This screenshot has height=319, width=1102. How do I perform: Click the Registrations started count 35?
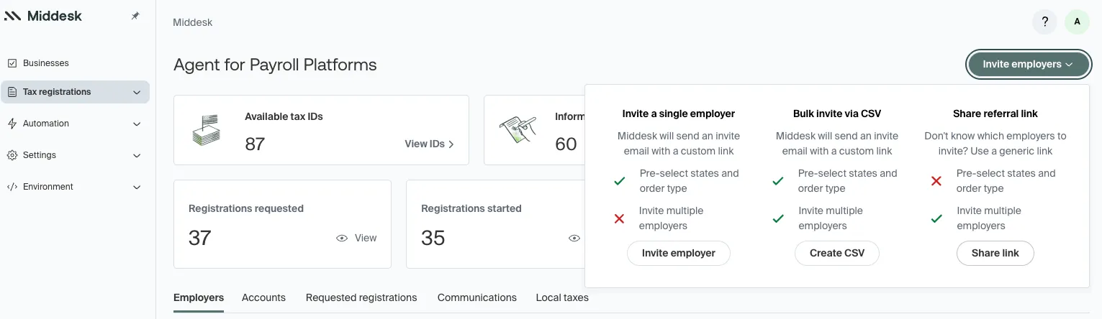point(433,238)
